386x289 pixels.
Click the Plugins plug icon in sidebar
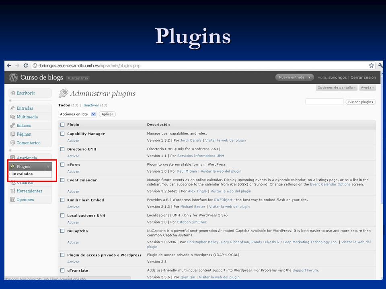(12, 166)
